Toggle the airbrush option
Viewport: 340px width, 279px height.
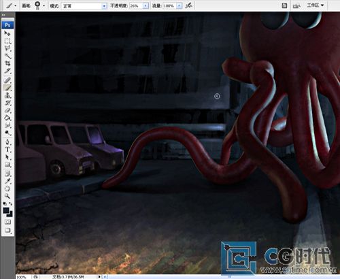point(188,5)
